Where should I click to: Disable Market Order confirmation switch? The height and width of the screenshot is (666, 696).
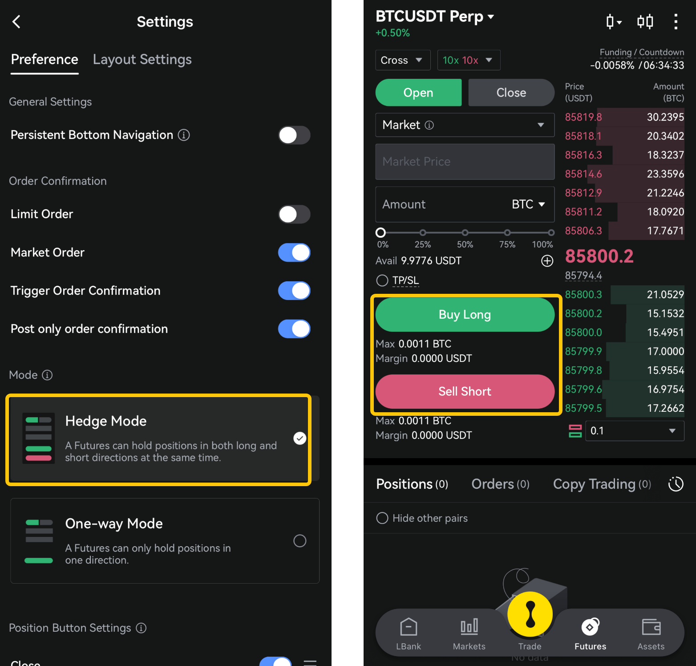(x=294, y=252)
